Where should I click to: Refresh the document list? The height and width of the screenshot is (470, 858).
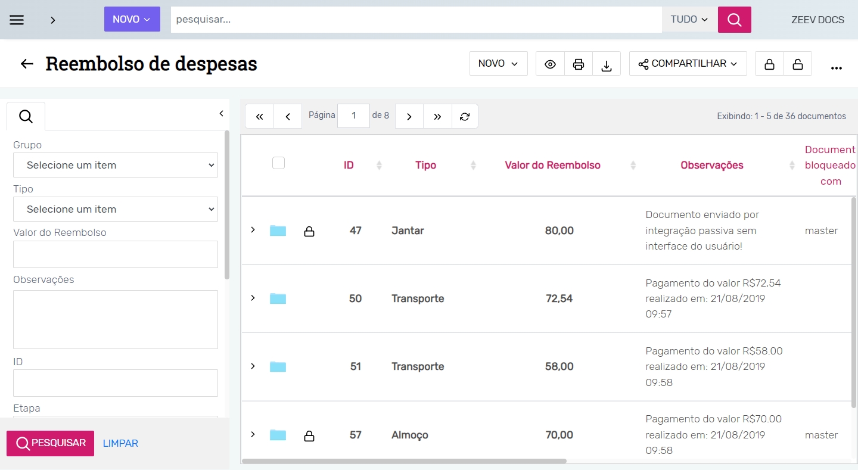pyautogui.click(x=465, y=117)
